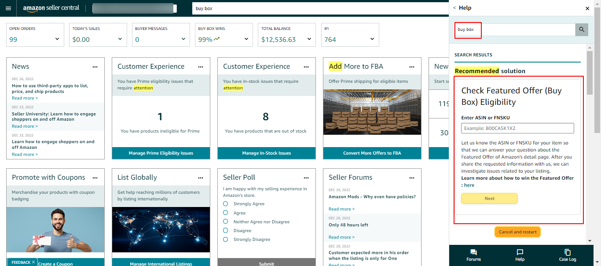Expand the Total Balance dropdown

coord(309,39)
